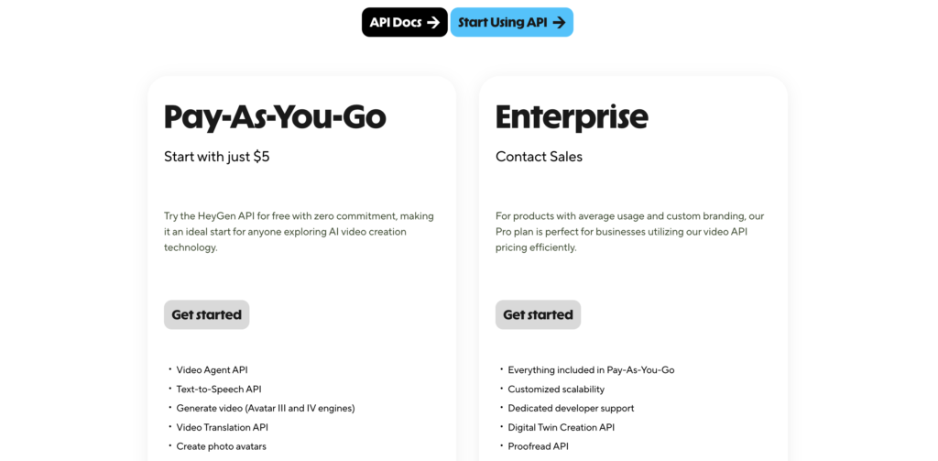Click the Proofread API feature

click(539, 446)
